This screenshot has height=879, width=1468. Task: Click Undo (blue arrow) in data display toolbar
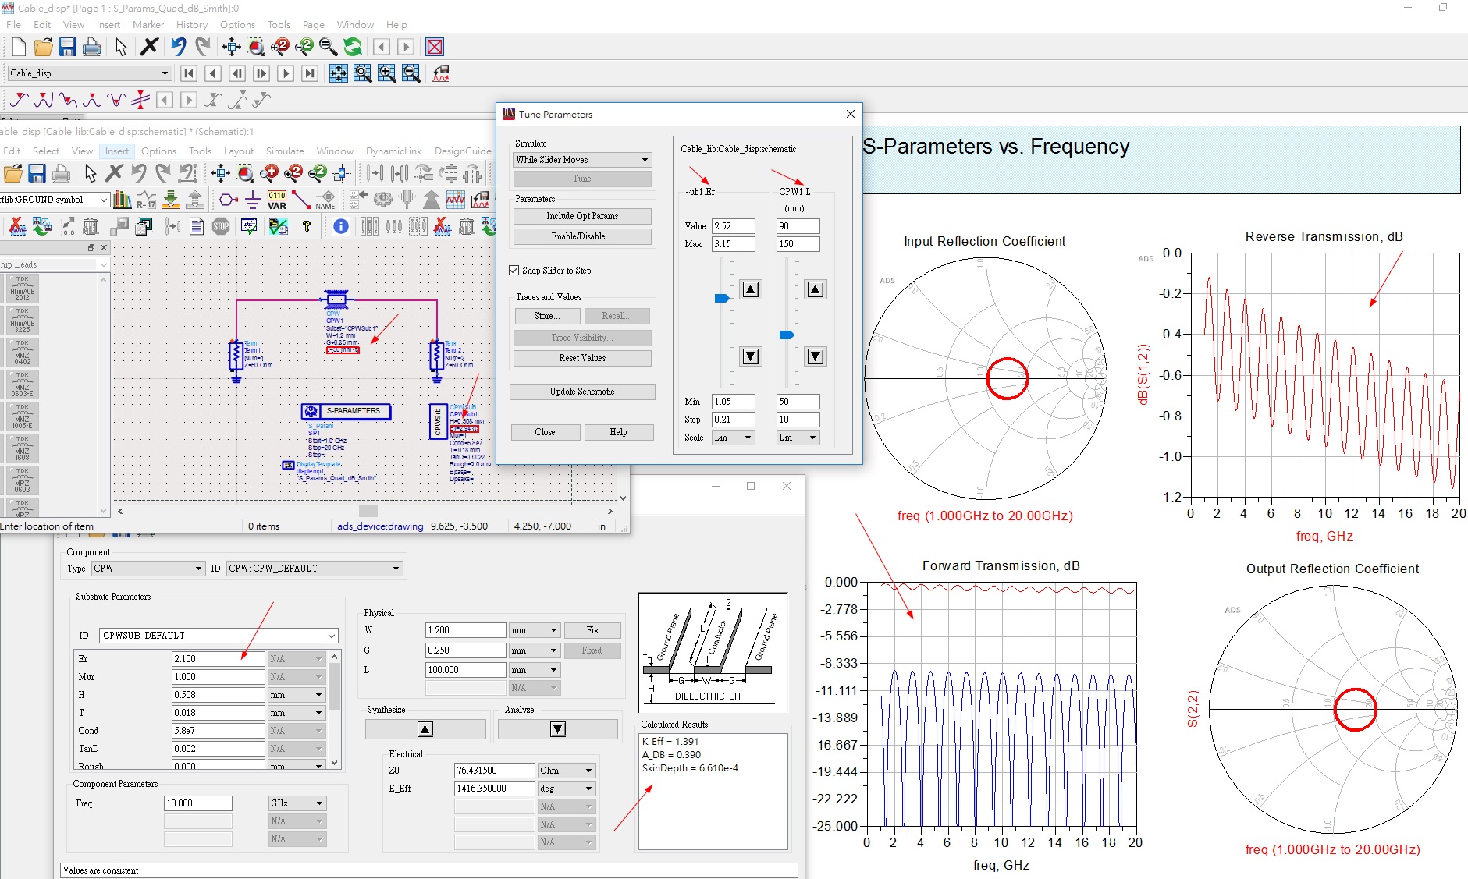point(179,48)
